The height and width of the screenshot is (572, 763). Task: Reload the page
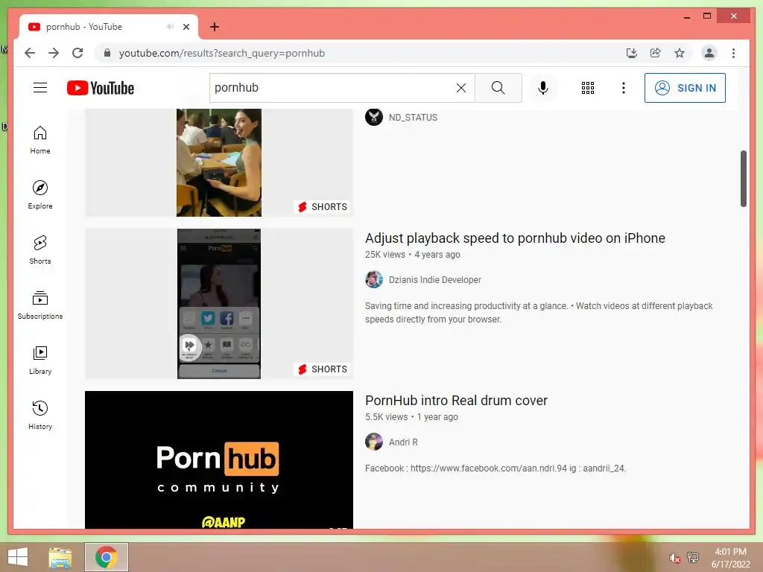pyautogui.click(x=77, y=53)
